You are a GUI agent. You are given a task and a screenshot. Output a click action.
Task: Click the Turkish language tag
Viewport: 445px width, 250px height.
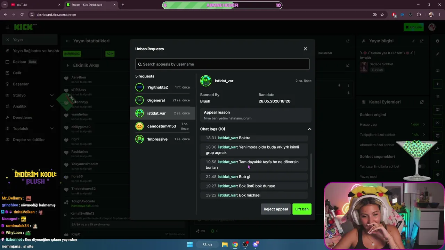click(377, 70)
